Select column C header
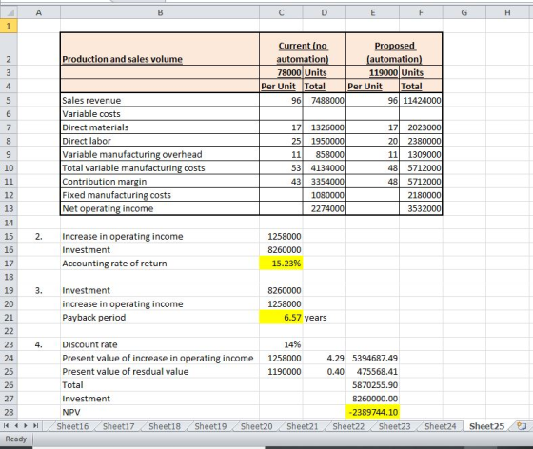 point(281,13)
